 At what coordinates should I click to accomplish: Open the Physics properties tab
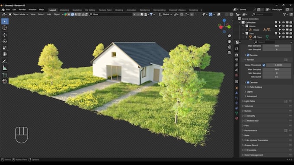[236, 103]
